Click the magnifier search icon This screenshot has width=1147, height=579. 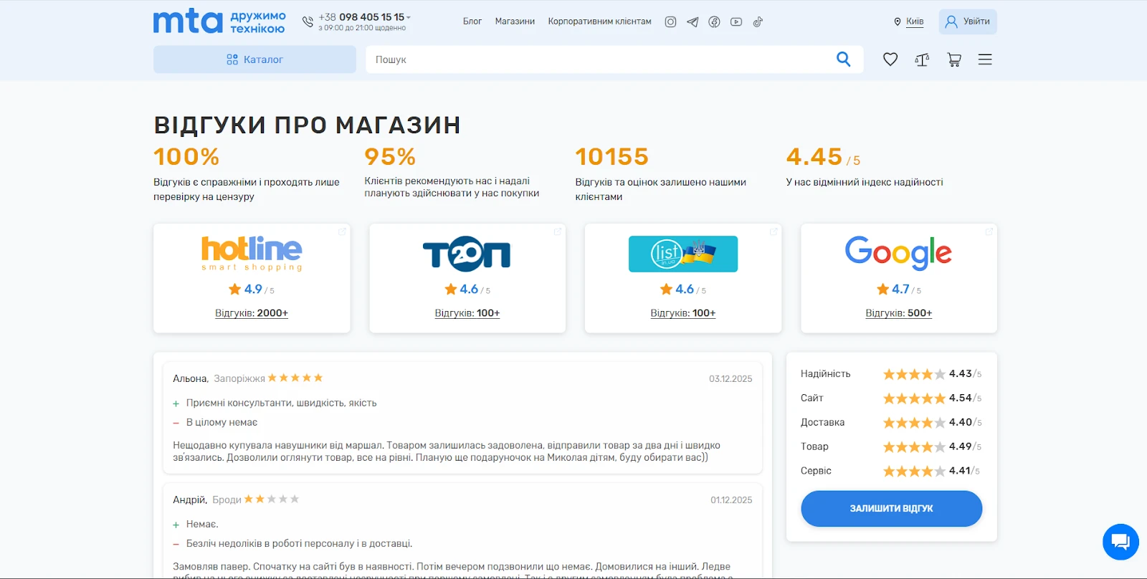tap(843, 59)
